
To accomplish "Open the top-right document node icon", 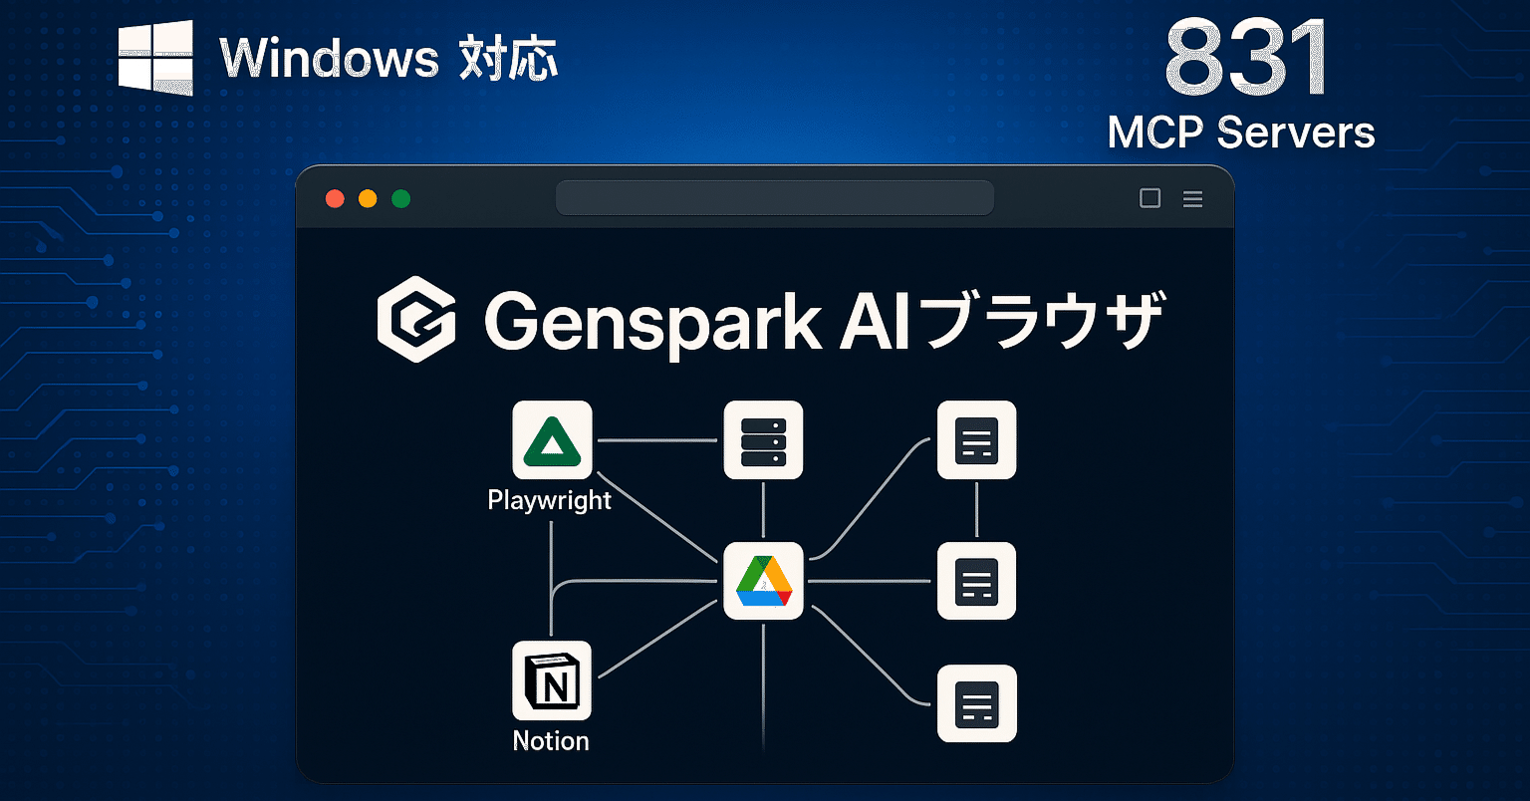I will tap(976, 440).
